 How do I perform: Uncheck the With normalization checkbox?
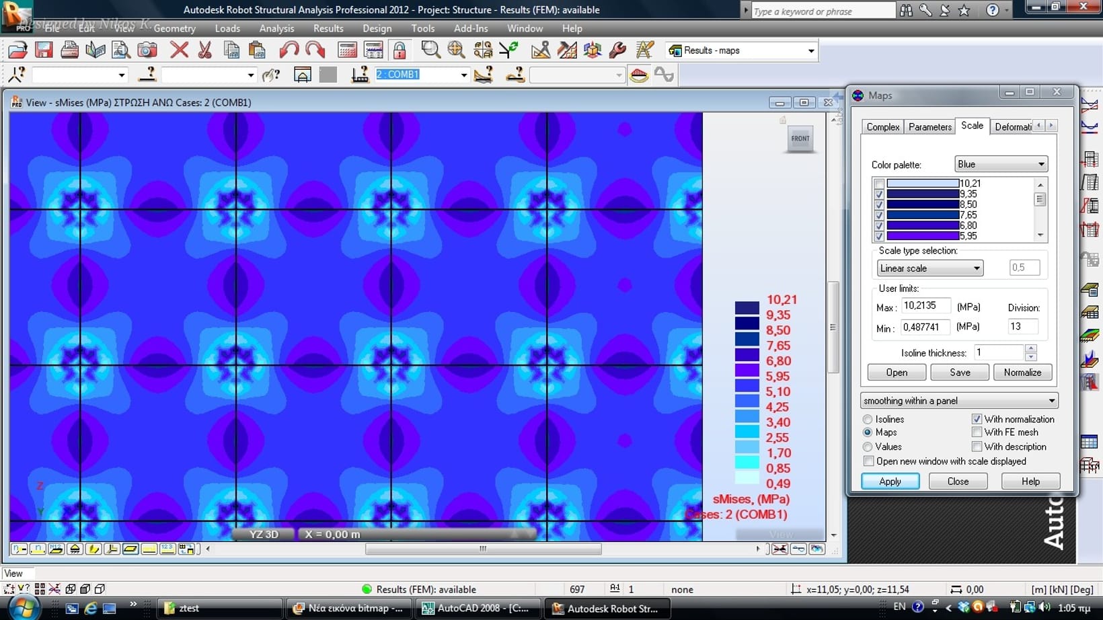tap(977, 419)
